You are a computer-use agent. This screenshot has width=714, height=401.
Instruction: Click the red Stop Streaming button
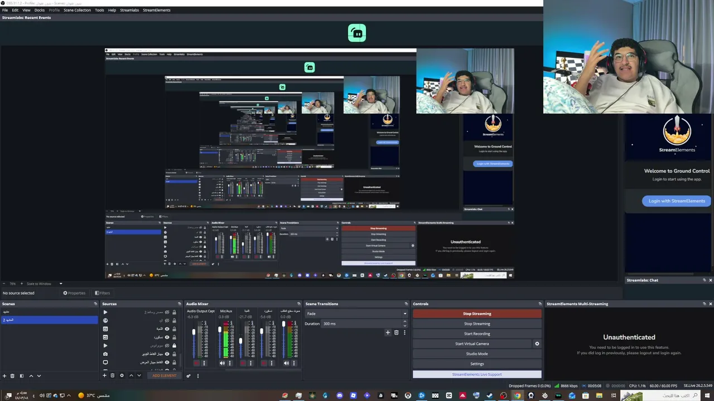(x=477, y=314)
